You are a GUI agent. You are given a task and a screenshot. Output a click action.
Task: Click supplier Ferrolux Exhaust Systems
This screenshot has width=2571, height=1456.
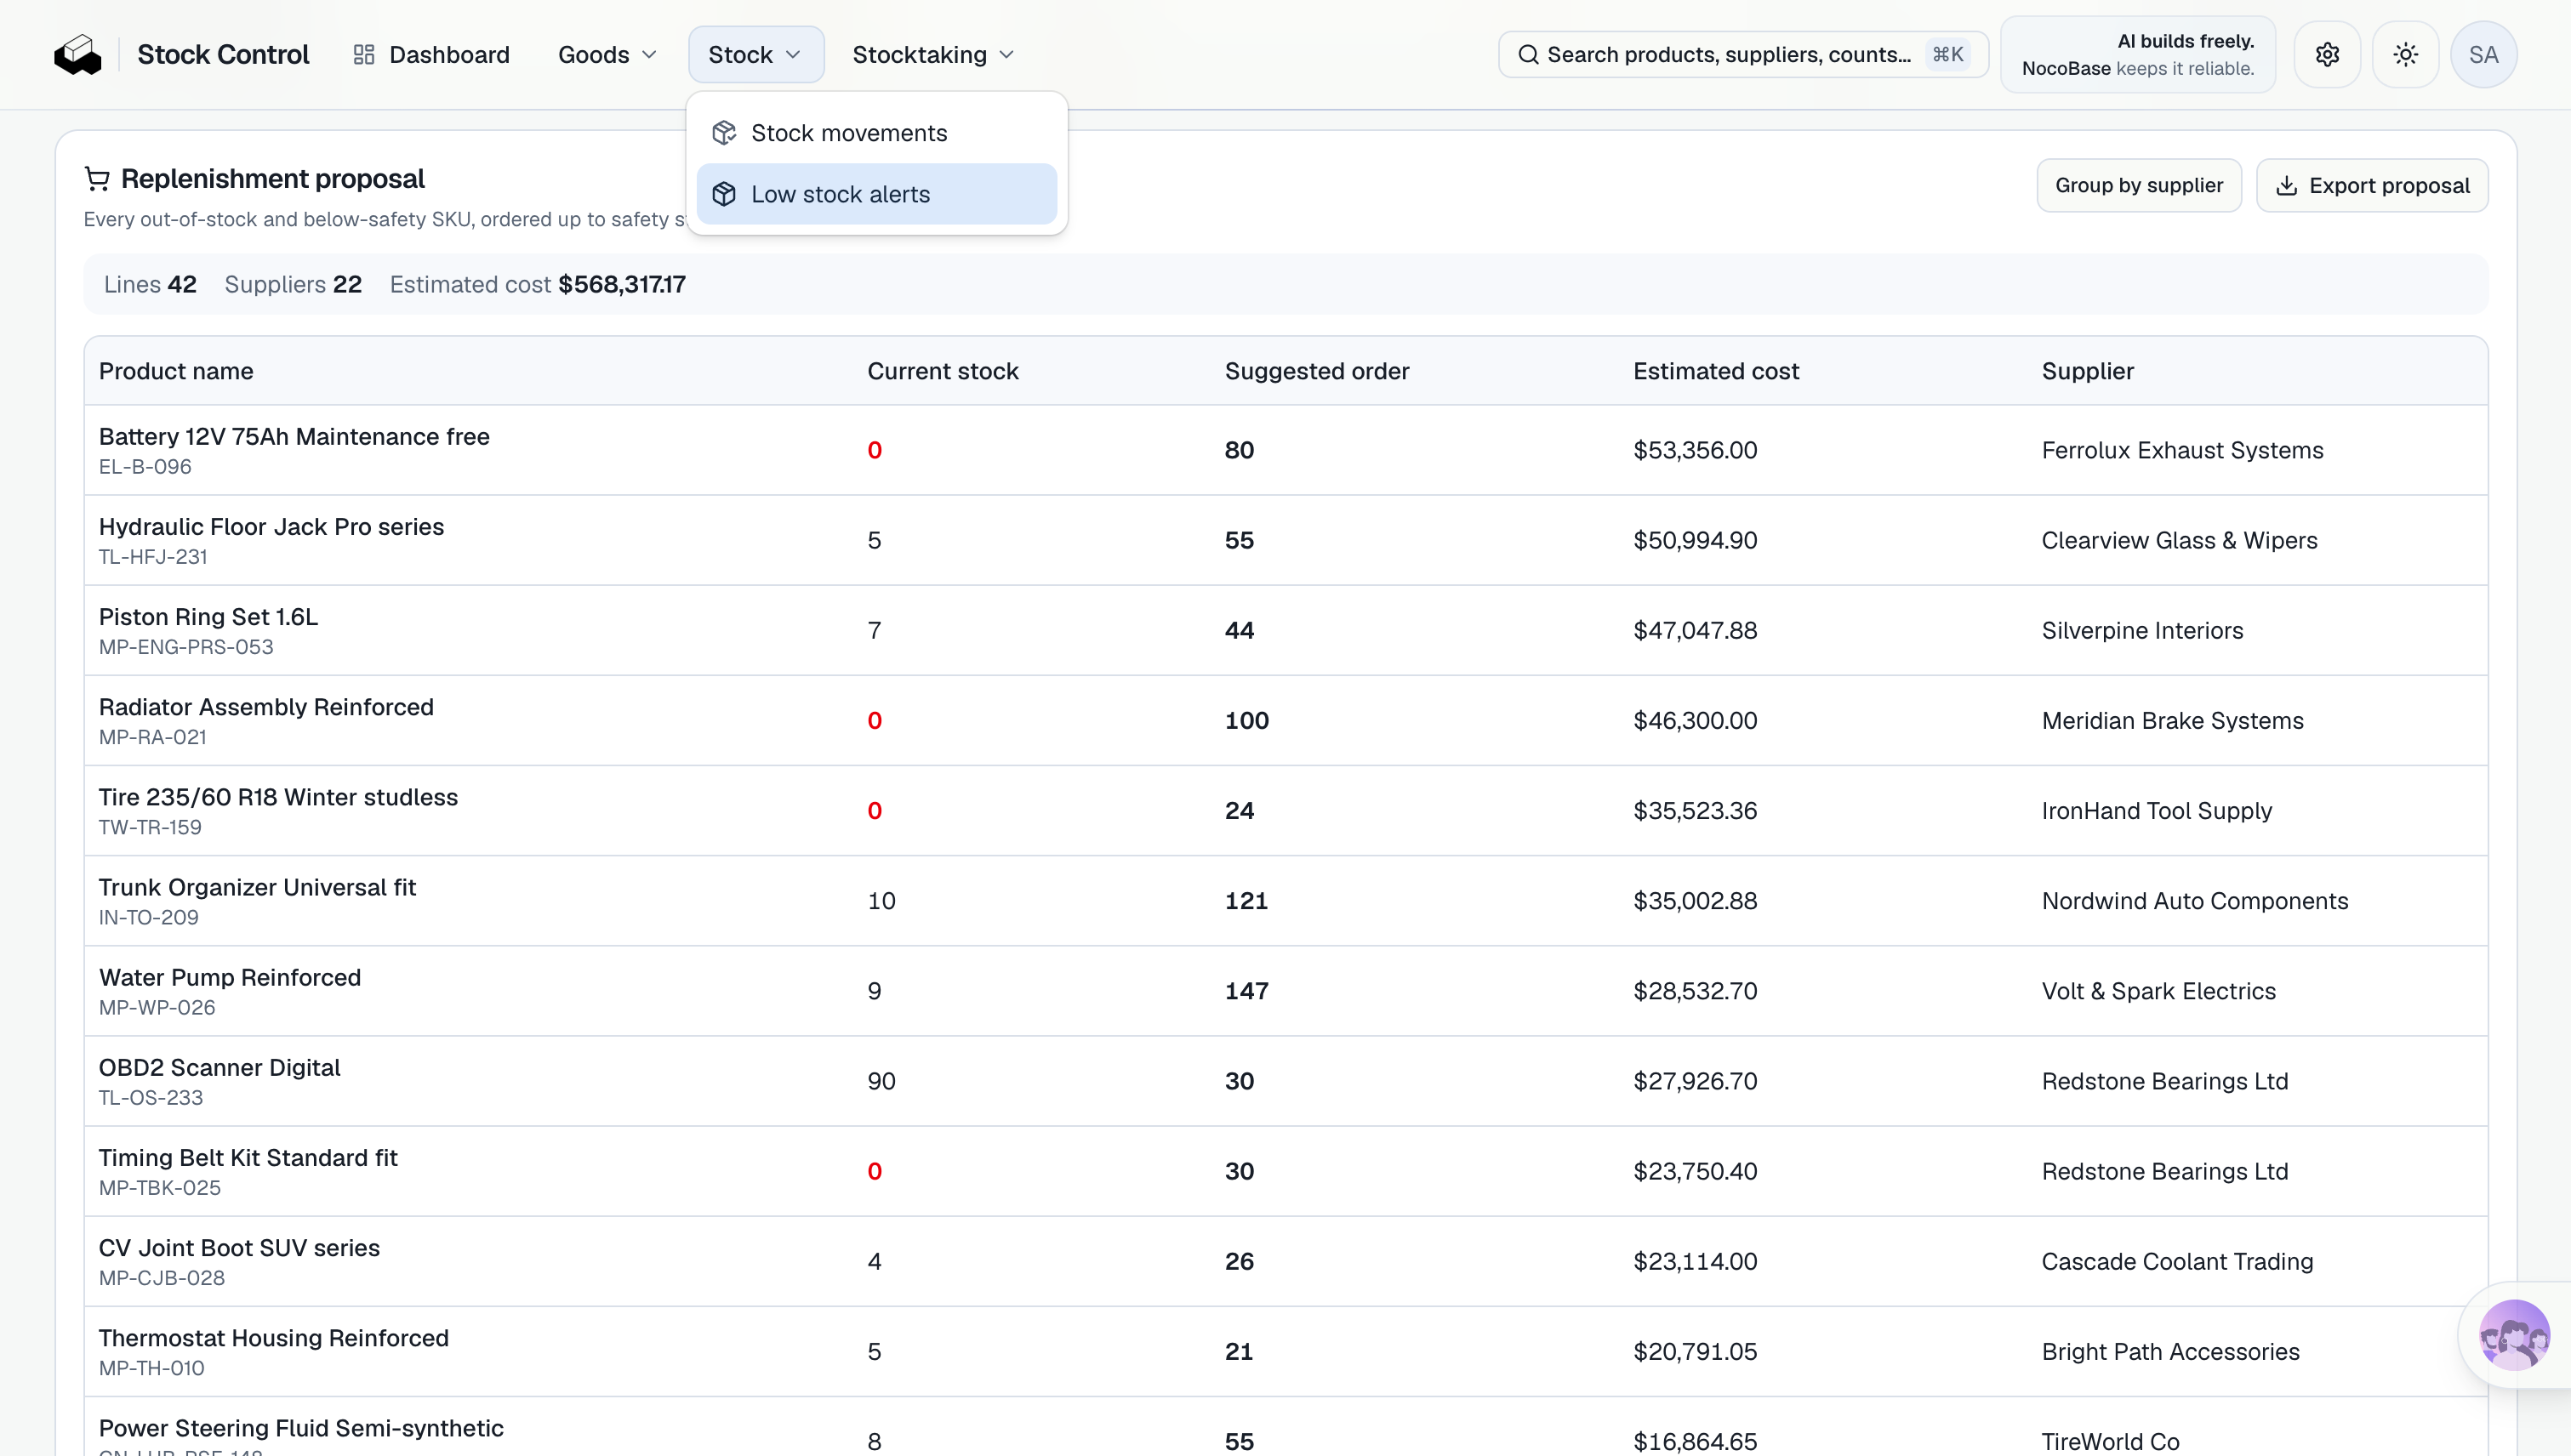(2182, 450)
